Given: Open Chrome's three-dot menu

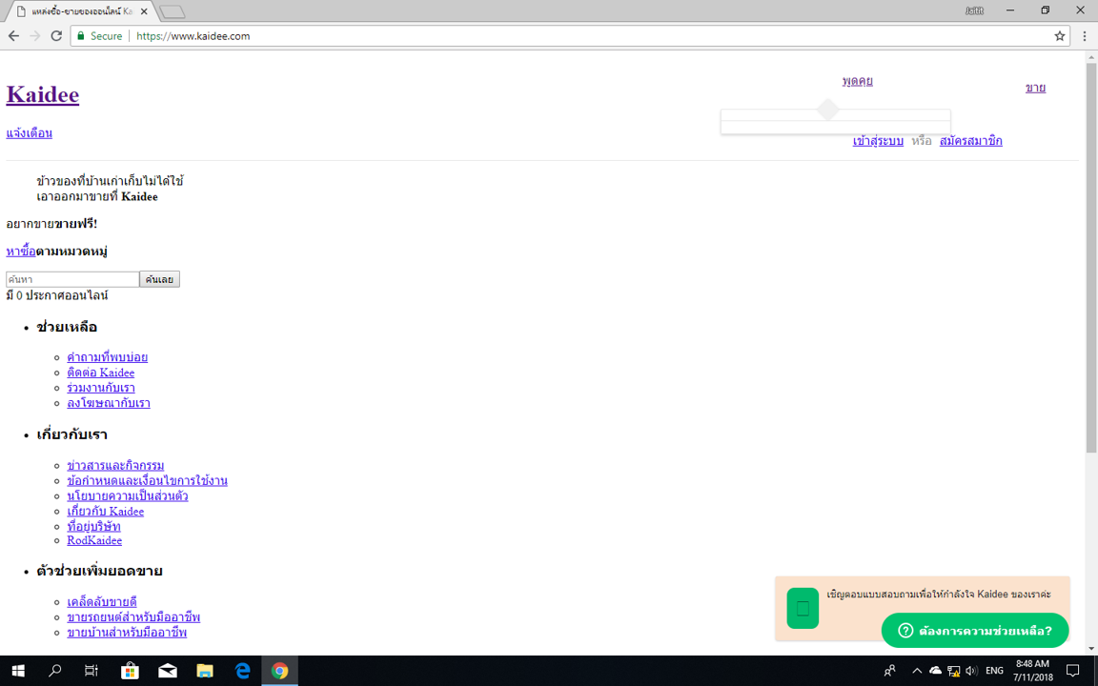Looking at the screenshot, I should pyautogui.click(x=1085, y=35).
